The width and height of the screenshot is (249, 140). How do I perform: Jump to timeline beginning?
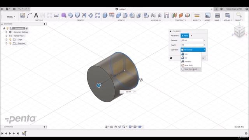pos(2,133)
